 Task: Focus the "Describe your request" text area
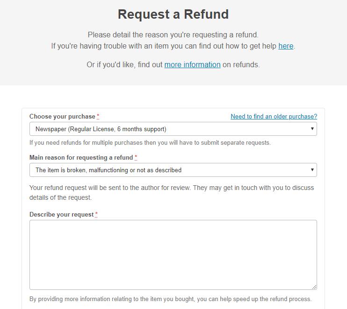pos(173,254)
